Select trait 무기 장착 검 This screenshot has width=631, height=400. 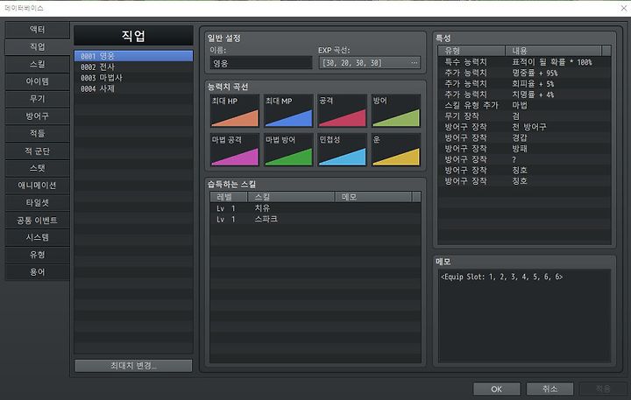pos(524,116)
